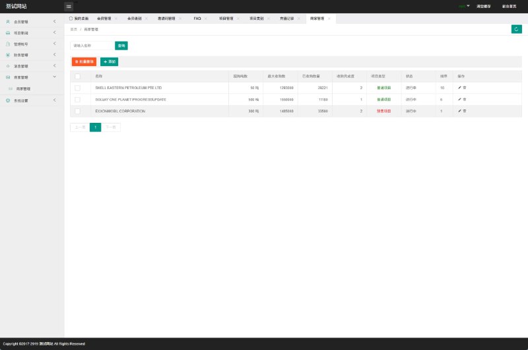Delete the SHELL EASTERN PETROLEUM row trash icon

(465, 88)
